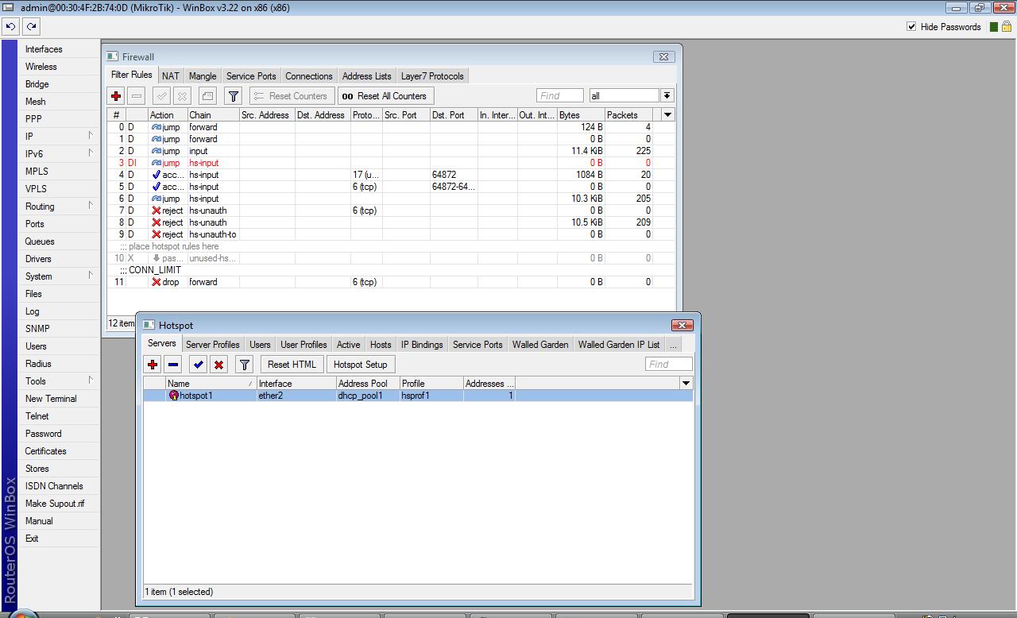
Task: Close the Hotspot window
Action: 683,325
